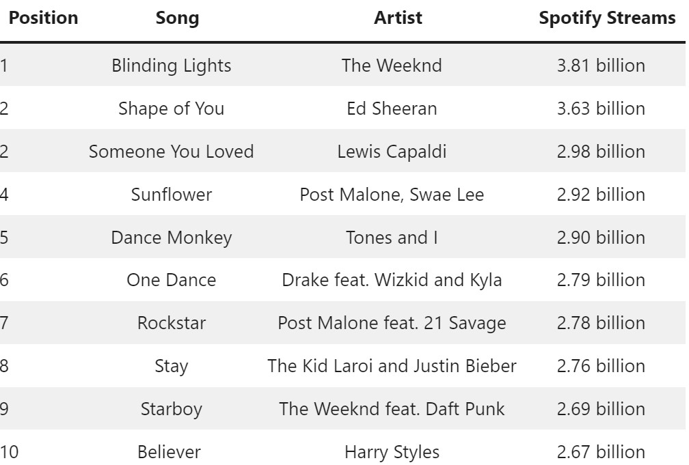Click the Artist column header
The height and width of the screenshot is (465, 689).
(x=398, y=18)
